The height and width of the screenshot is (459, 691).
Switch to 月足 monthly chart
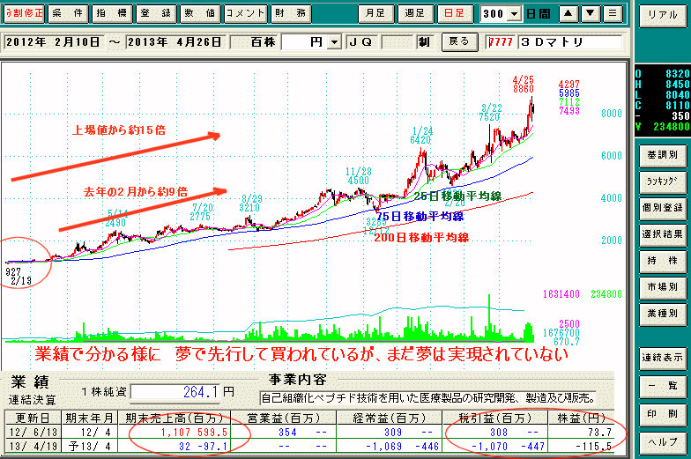click(375, 14)
